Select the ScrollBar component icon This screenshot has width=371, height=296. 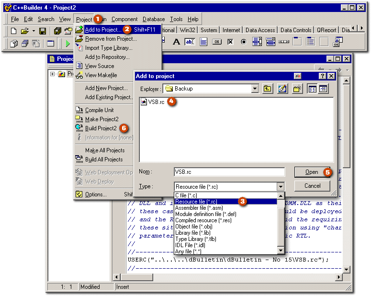[284, 42]
